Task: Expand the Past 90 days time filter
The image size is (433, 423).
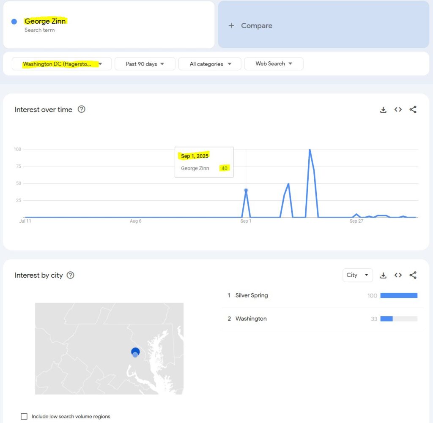Action: (145, 64)
